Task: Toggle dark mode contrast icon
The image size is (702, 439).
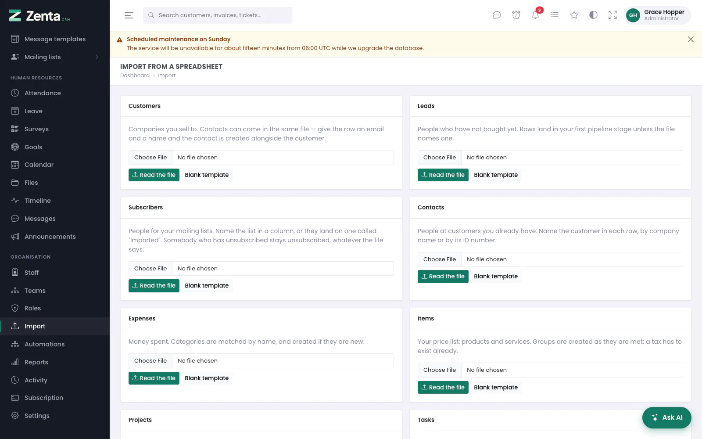Action: click(x=593, y=15)
